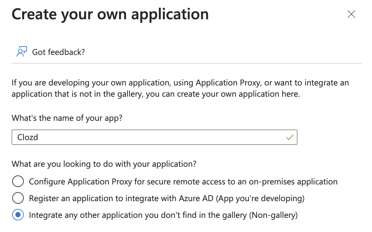372x232 pixels.
Task: Focus the app name input field
Action: click(x=154, y=137)
